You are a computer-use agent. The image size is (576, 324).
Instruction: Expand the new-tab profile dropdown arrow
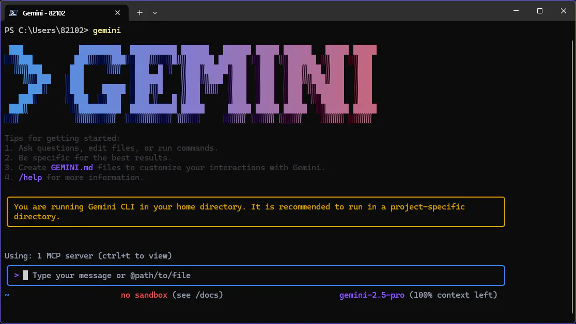point(155,13)
